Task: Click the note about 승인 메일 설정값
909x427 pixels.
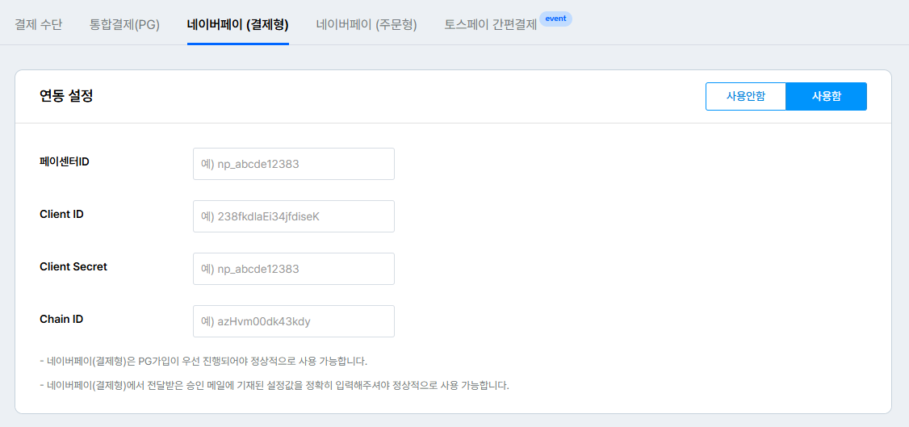Action: pos(274,385)
